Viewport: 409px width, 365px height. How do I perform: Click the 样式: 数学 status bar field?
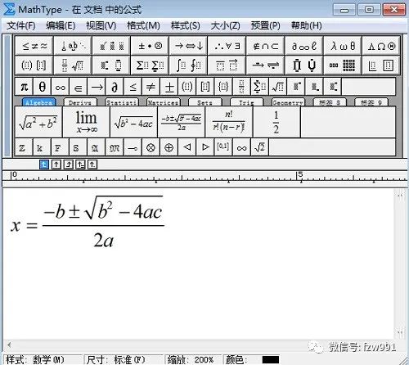[x=43, y=359]
